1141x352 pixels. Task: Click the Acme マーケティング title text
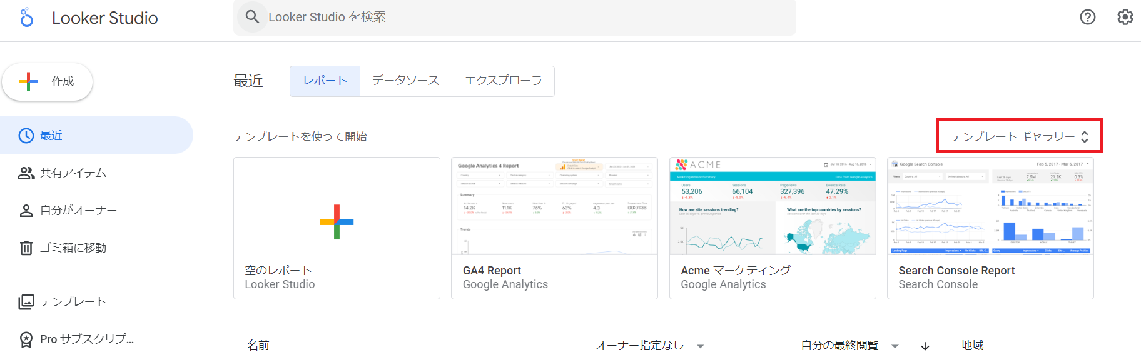coord(736,271)
